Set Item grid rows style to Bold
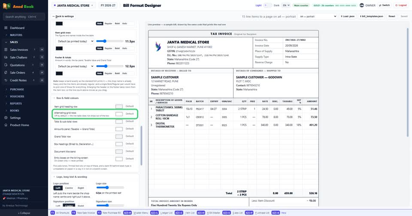The image size is (412, 216). (117, 48)
